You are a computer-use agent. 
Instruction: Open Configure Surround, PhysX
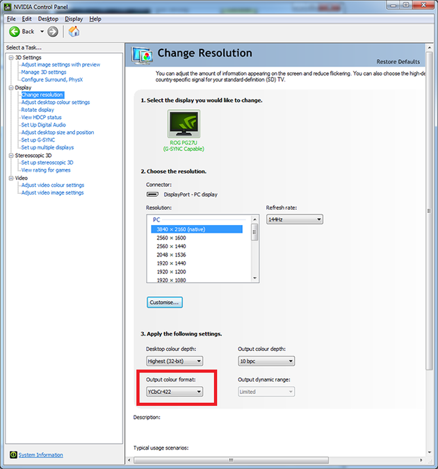[x=52, y=80]
